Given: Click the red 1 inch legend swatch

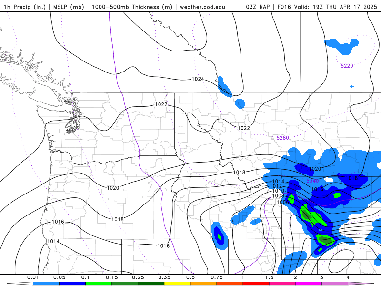Looking at the screenshot, I should pos(256,284).
